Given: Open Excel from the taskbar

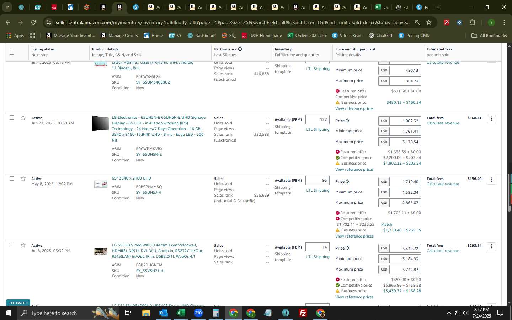Looking at the screenshot, I should coord(181,313).
